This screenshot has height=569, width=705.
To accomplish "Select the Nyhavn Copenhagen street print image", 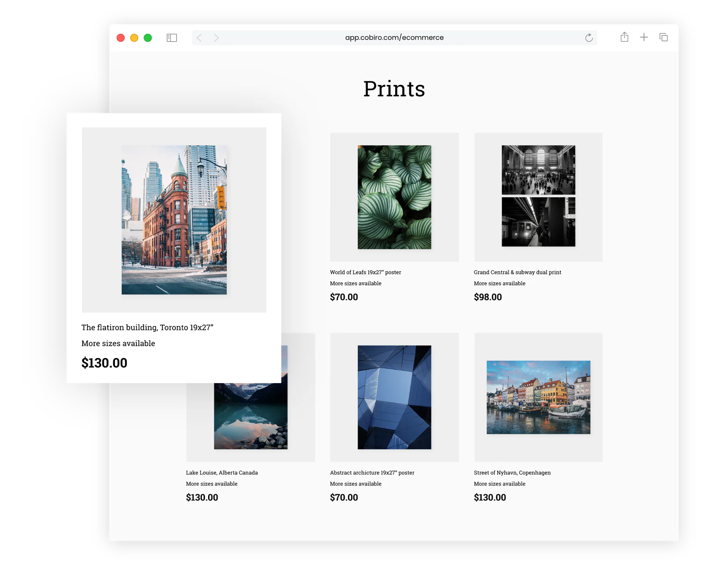I will coord(538,397).
